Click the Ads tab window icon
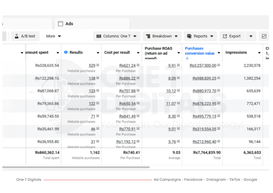The image size is (273, 193). (x=61, y=24)
